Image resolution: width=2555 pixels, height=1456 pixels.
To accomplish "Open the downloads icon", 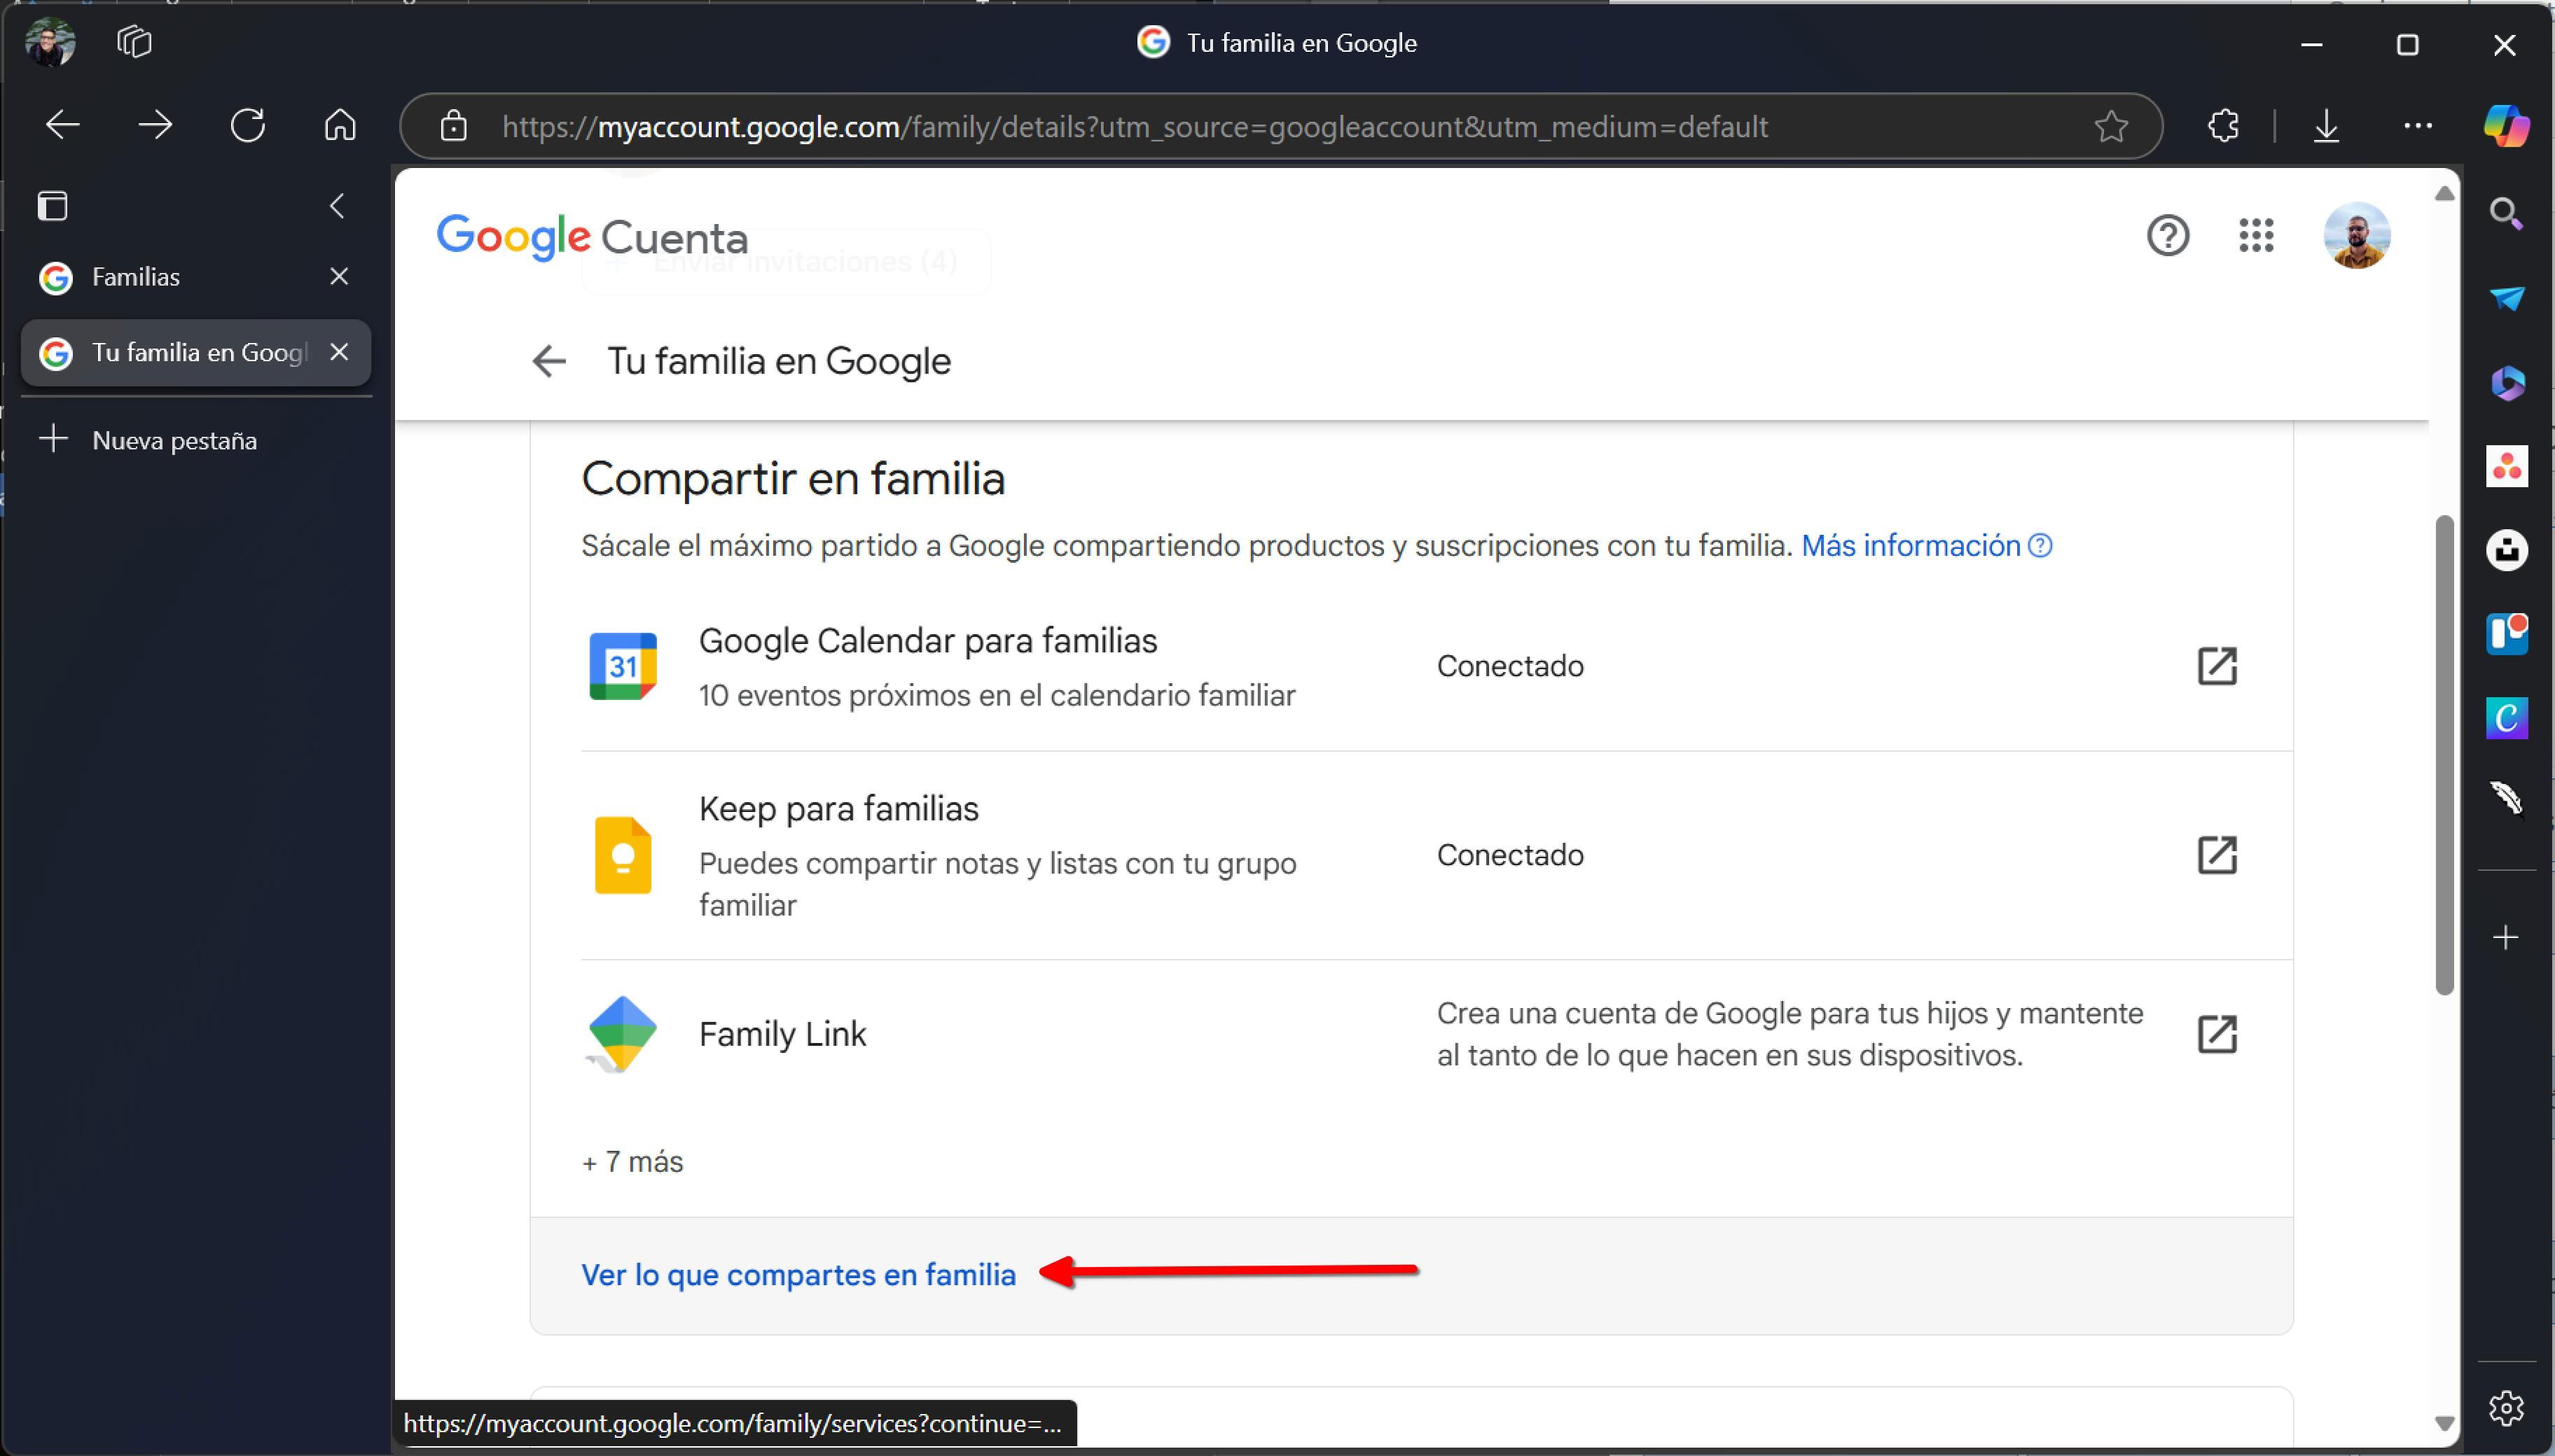I will pos(2327,126).
